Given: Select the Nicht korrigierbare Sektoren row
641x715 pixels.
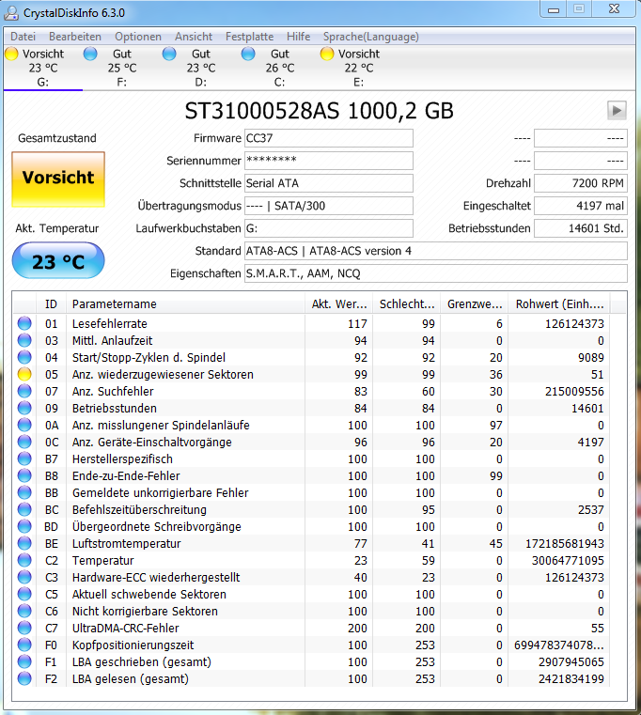Looking at the screenshot, I should (311, 611).
